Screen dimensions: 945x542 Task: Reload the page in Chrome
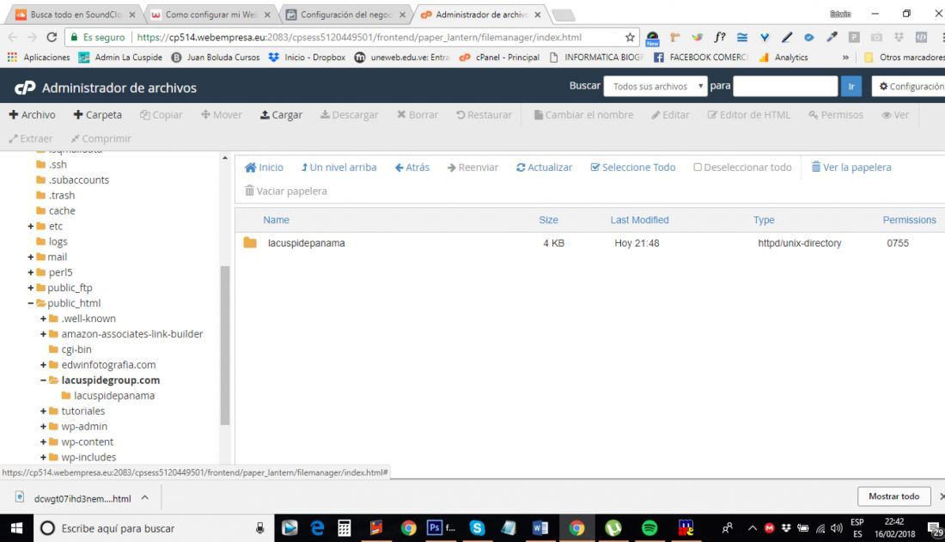click(52, 37)
